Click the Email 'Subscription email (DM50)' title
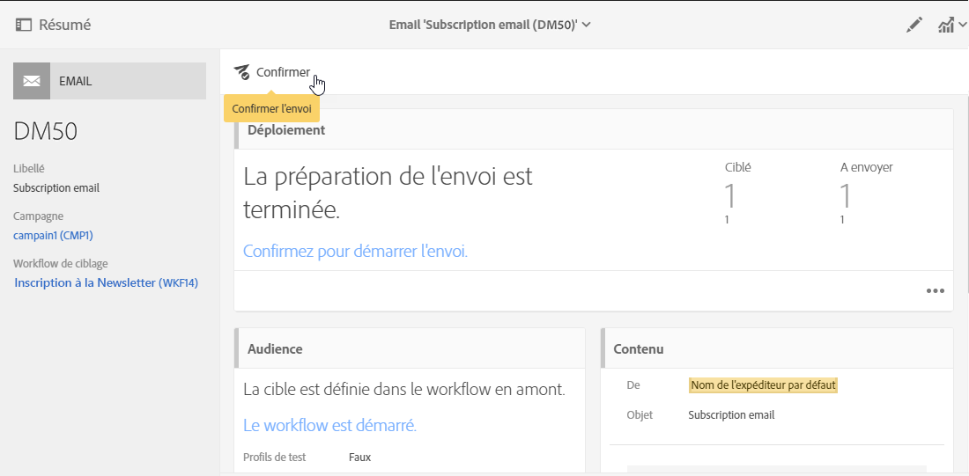Viewport: 969px width, 476px height. pyautogui.click(x=483, y=25)
